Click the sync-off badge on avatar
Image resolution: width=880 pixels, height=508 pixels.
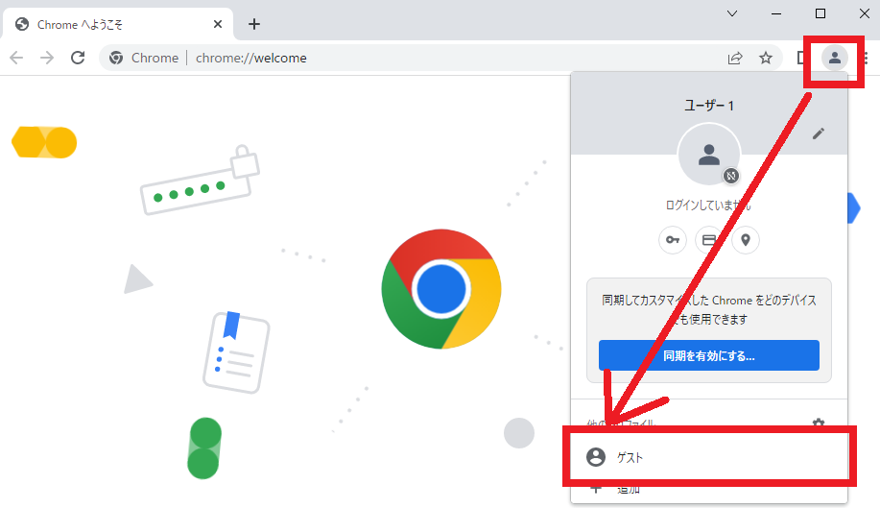[x=730, y=177]
